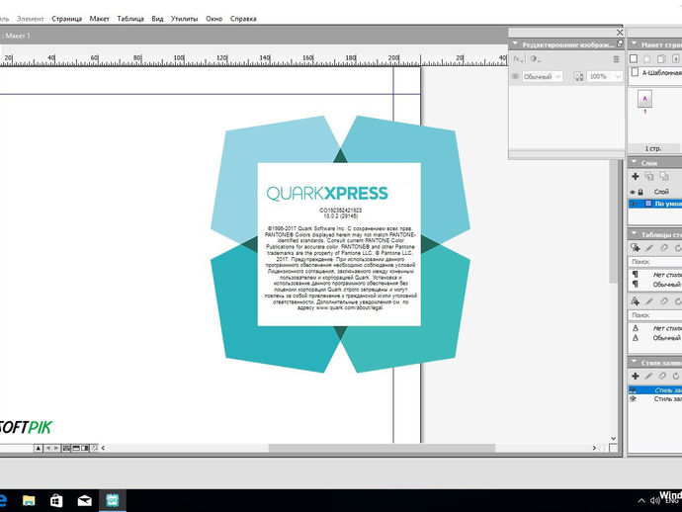Viewport: 682px width, 512px height.
Task: Open the Вид menu
Action: coord(157,19)
